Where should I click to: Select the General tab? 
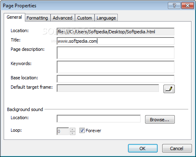click(14, 17)
